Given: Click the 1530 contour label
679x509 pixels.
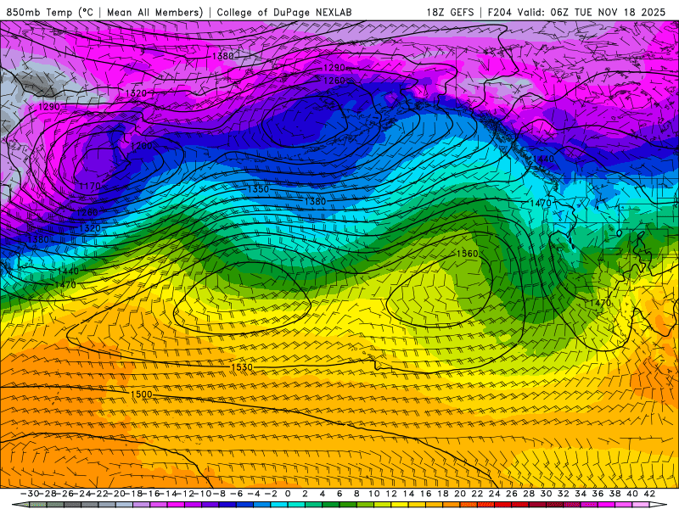Looking at the screenshot, I should coord(242,367).
